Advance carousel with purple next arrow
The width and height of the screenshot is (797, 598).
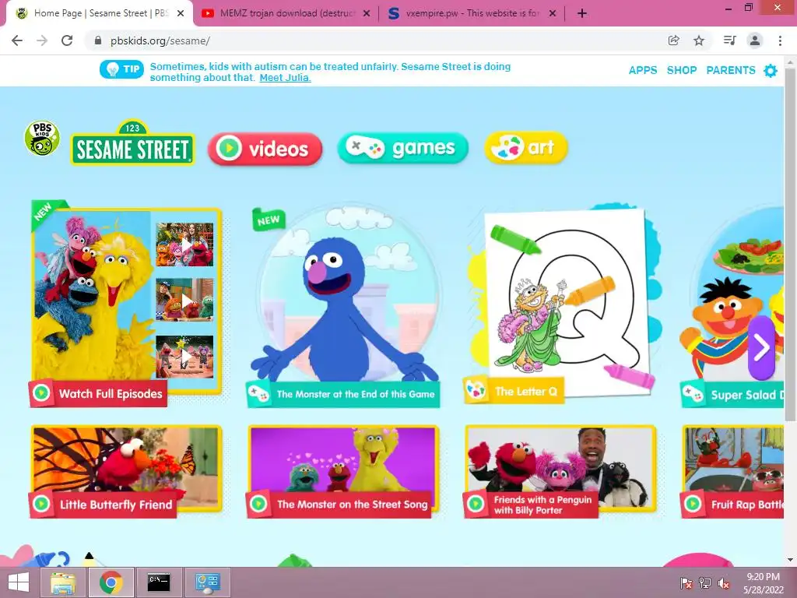tap(761, 348)
